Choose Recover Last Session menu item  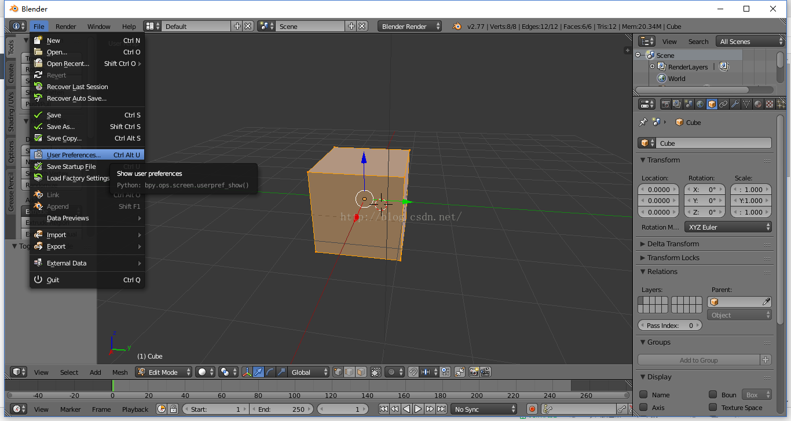click(x=87, y=86)
